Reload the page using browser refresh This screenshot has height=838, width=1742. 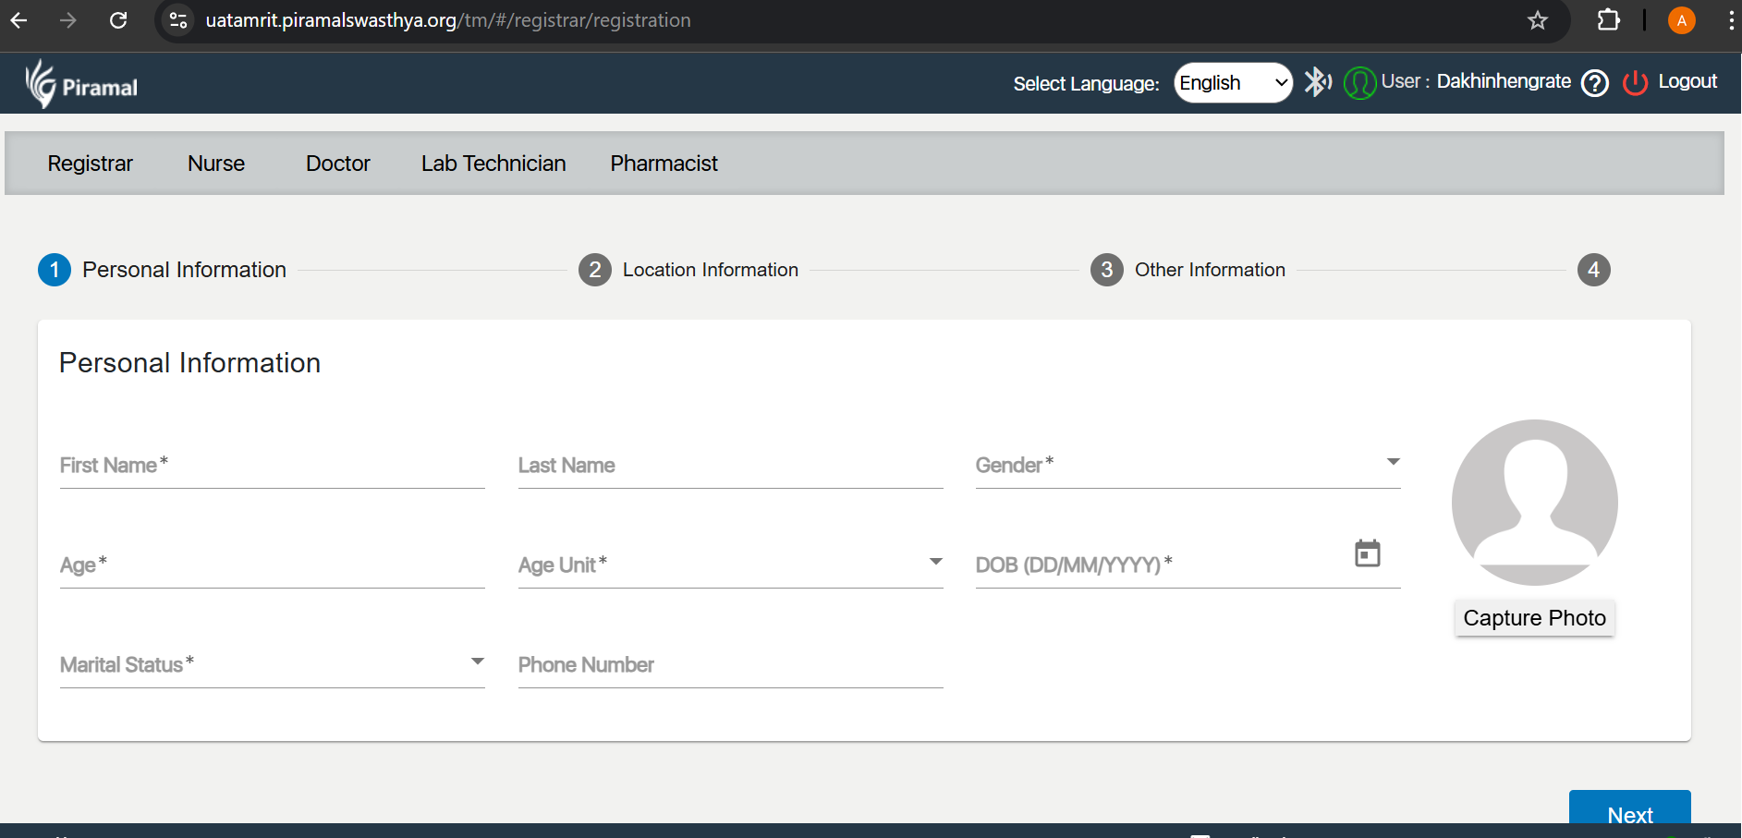118,20
